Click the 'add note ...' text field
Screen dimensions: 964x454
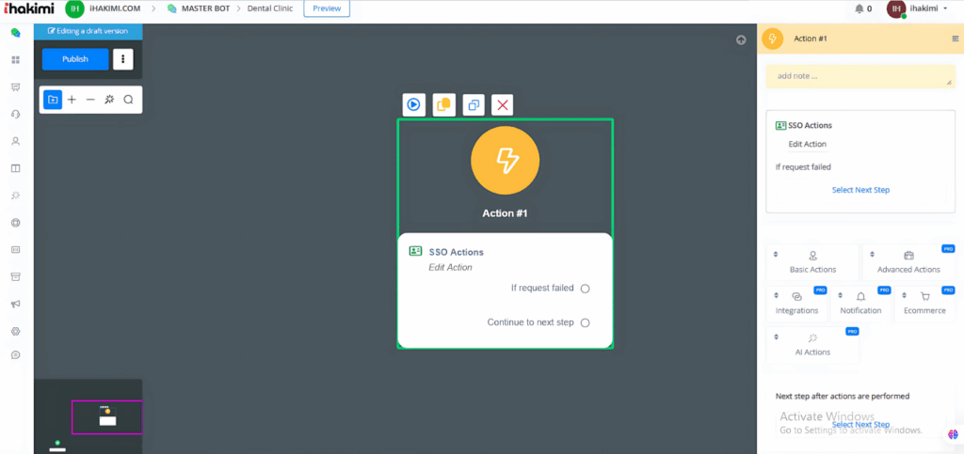click(860, 76)
